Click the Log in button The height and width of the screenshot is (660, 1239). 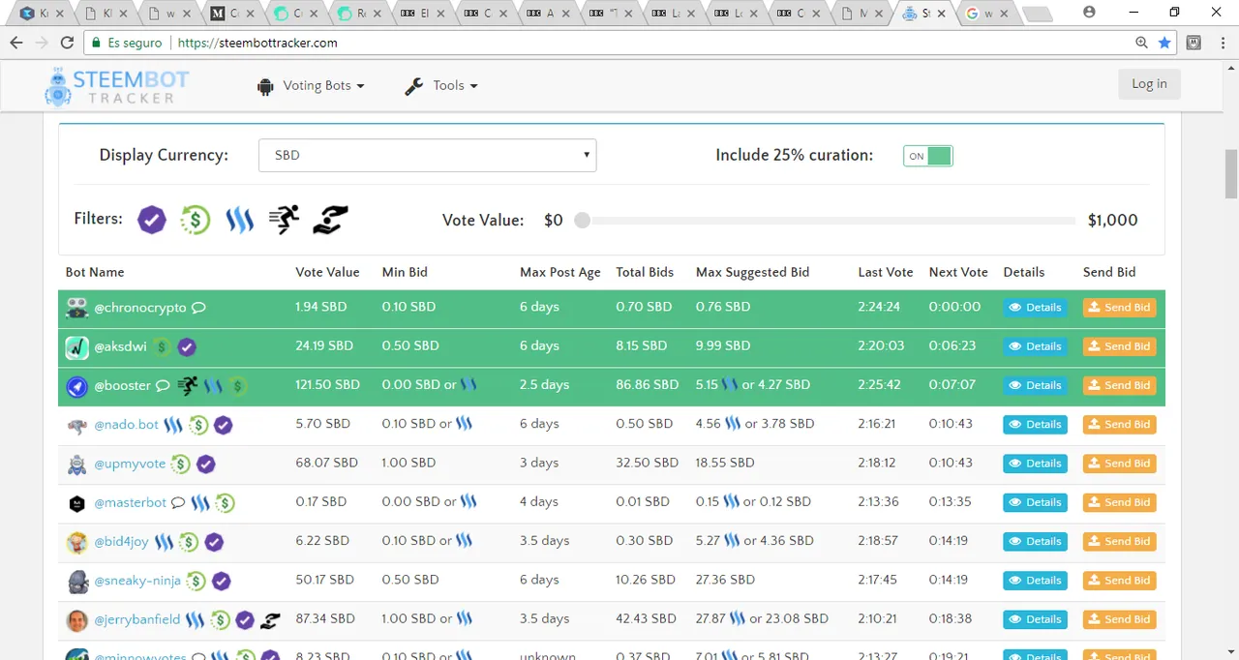[x=1149, y=84]
